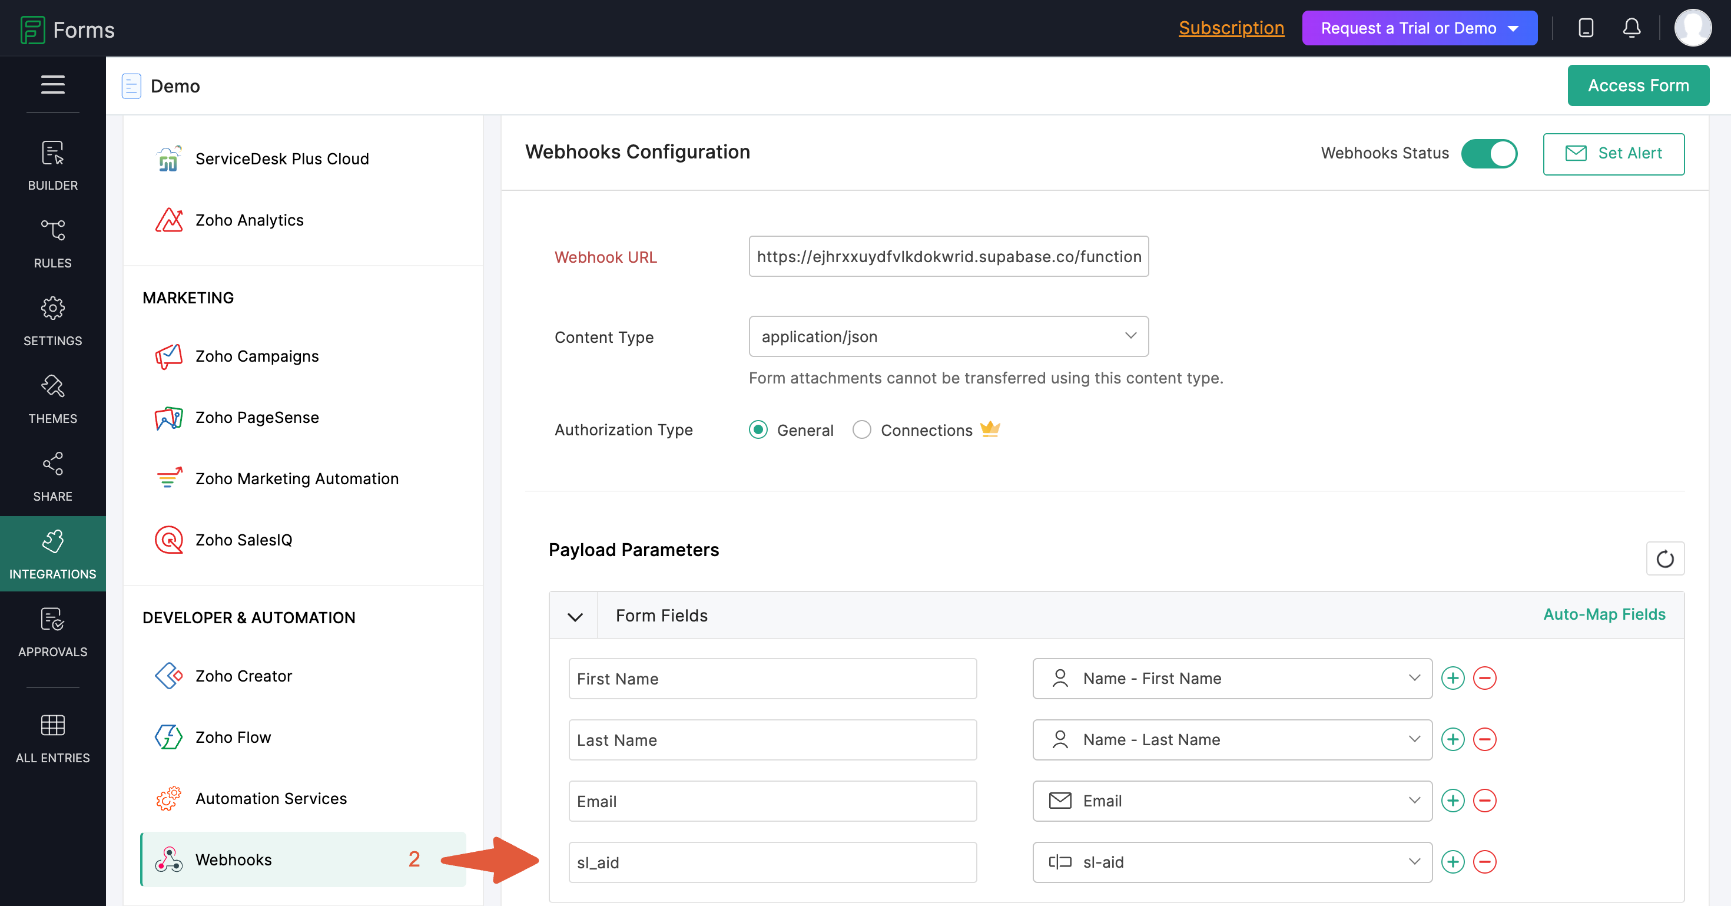
Task: Open sl-aid field mapping dropdown
Action: pyautogui.click(x=1232, y=862)
